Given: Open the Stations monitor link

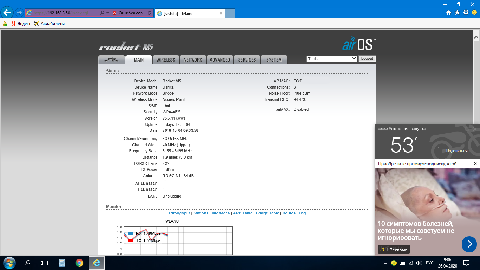Looking at the screenshot, I should coord(201,213).
